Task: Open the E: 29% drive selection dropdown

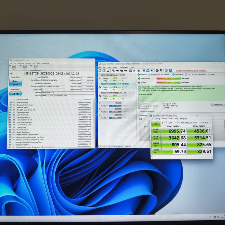Action: [x=190, y=122]
